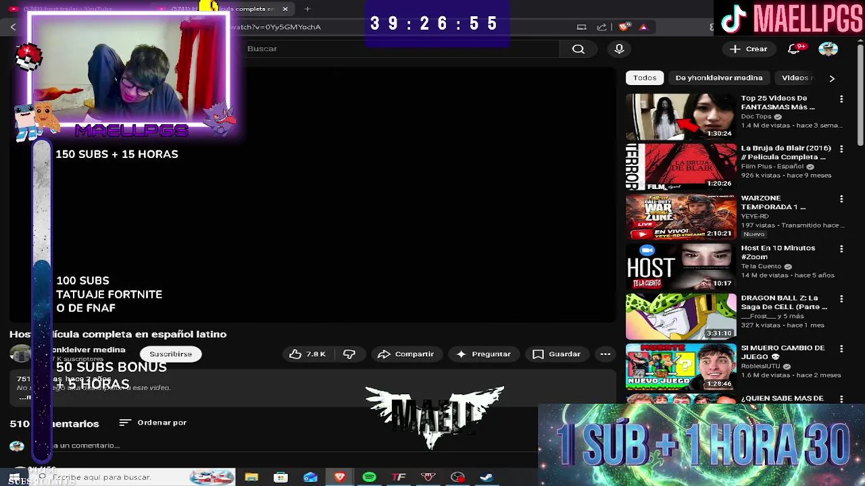Select the De yhonkleiver medina chip
The image size is (865, 486).
point(719,78)
